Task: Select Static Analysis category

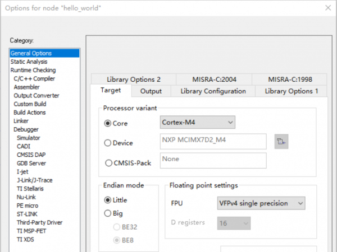Action: tap(29, 62)
